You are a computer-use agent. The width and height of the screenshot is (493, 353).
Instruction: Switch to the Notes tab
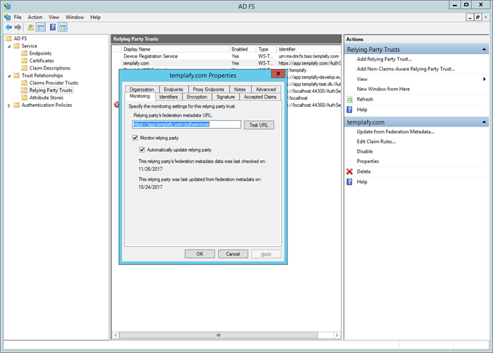pyautogui.click(x=240, y=89)
